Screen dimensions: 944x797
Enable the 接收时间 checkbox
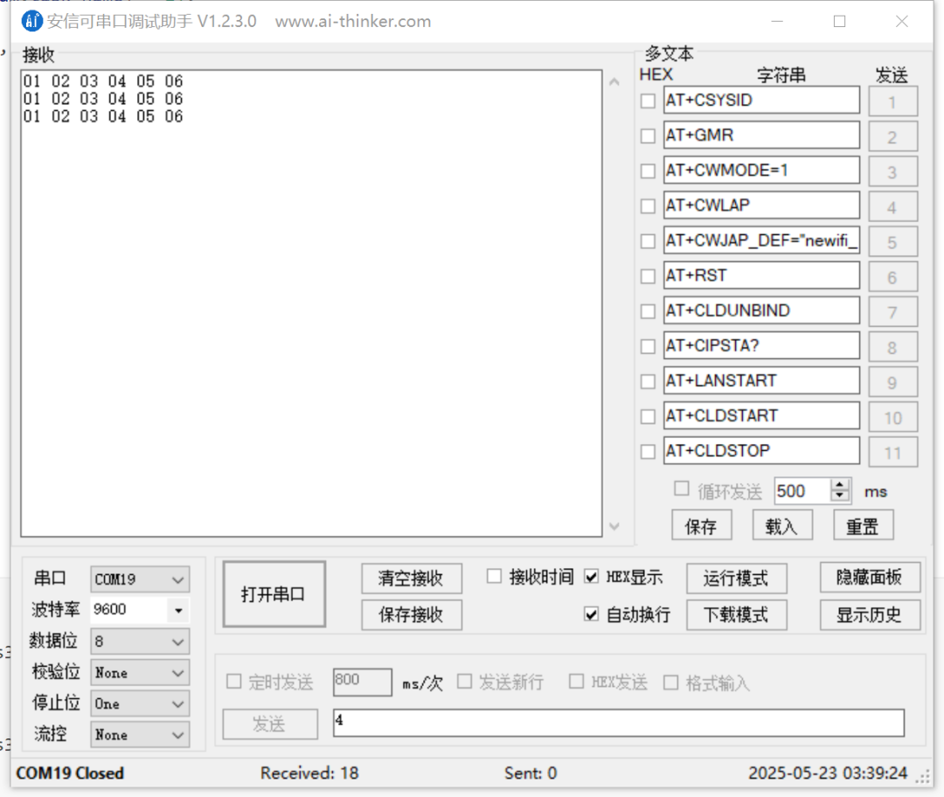(x=495, y=577)
